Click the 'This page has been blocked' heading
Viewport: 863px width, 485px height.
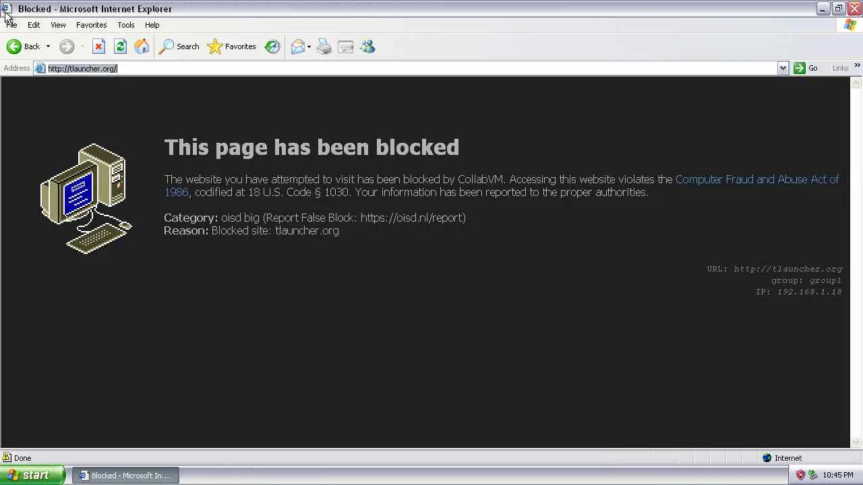[x=311, y=147]
